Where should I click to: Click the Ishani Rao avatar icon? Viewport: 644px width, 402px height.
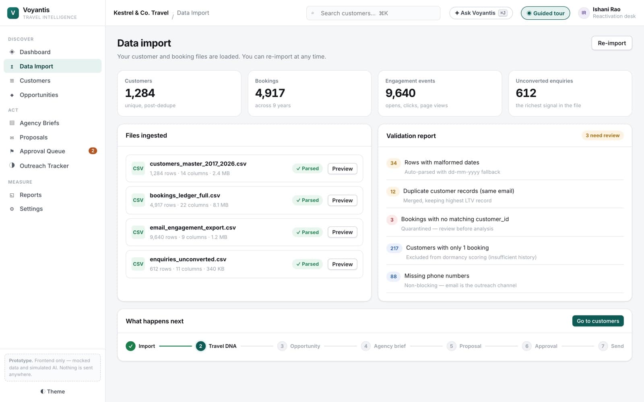(584, 13)
